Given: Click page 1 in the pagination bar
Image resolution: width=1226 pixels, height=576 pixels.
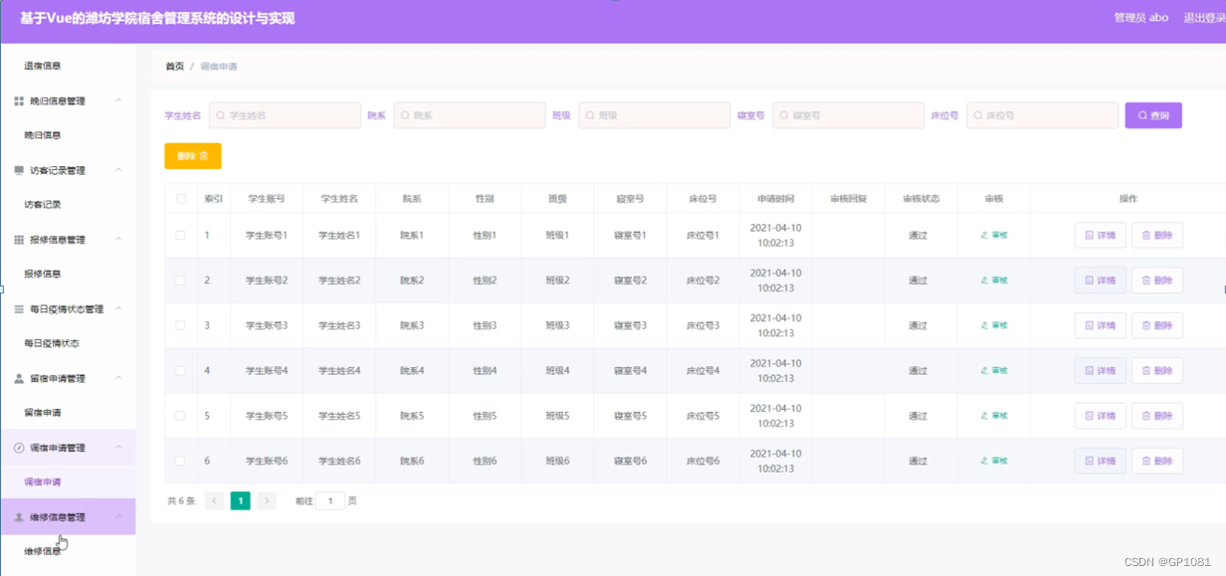Looking at the screenshot, I should click(x=240, y=500).
